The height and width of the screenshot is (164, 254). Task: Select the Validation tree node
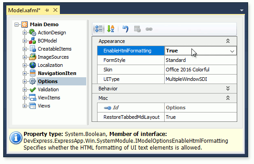point(48,89)
